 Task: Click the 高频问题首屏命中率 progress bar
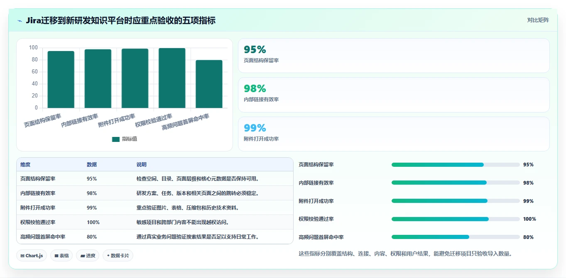pyautogui.click(x=456, y=237)
